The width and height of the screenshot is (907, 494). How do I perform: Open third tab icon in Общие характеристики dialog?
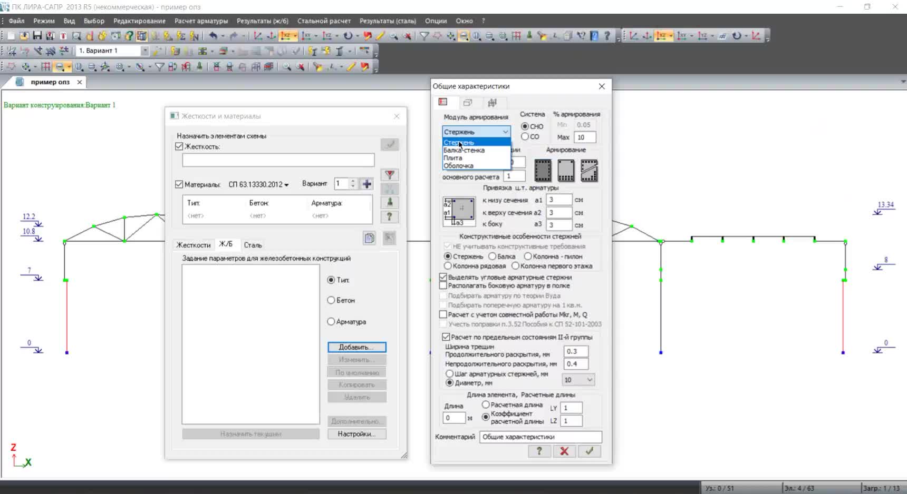pyautogui.click(x=493, y=102)
